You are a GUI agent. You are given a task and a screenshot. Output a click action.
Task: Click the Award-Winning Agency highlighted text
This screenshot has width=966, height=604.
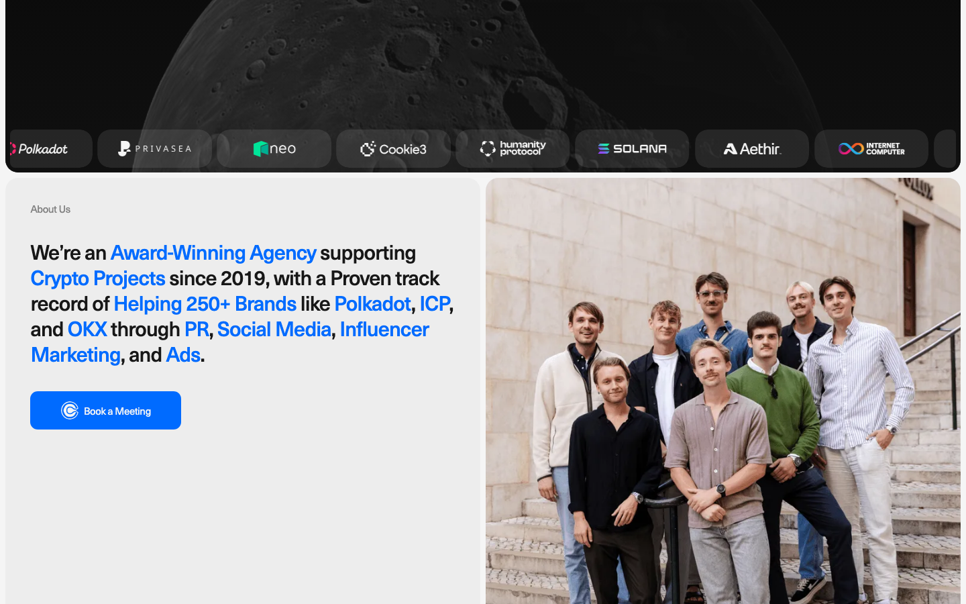point(213,253)
